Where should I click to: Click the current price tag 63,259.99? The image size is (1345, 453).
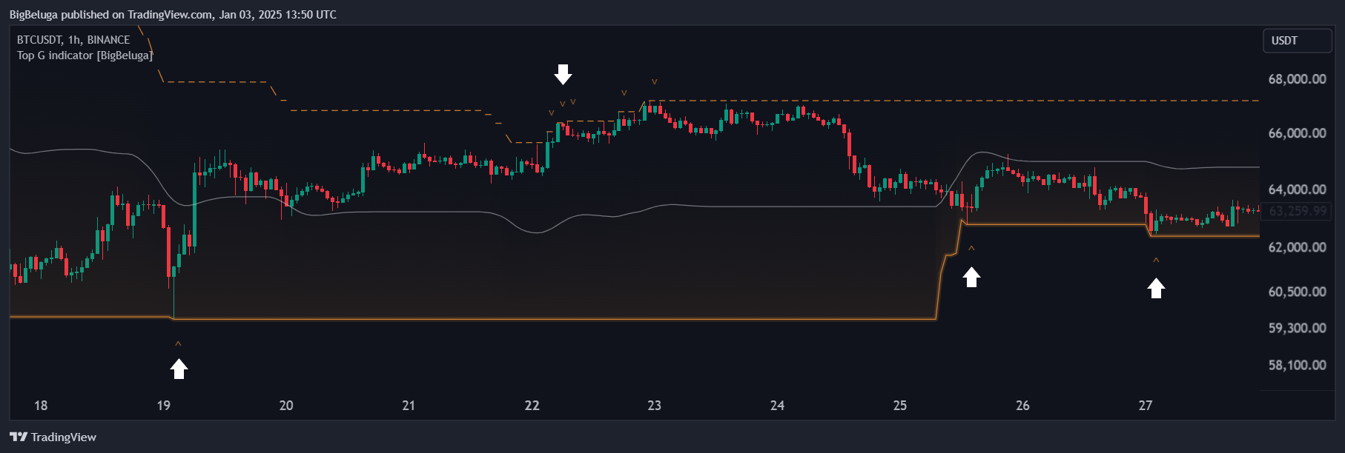click(x=1297, y=211)
